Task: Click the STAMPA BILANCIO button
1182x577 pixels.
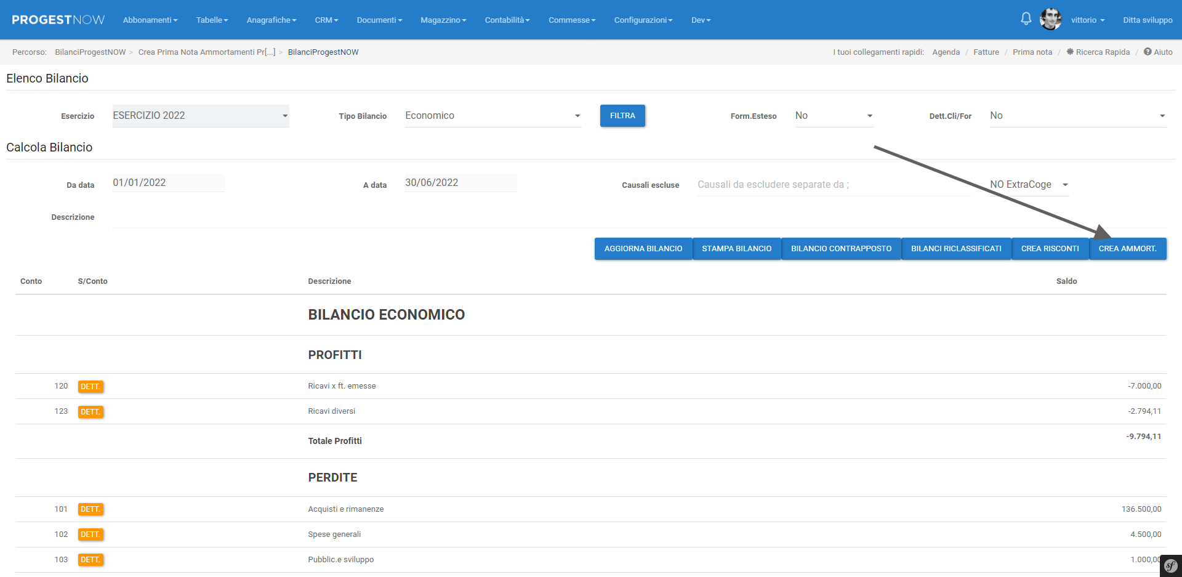Action: pyautogui.click(x=736, y=249)
